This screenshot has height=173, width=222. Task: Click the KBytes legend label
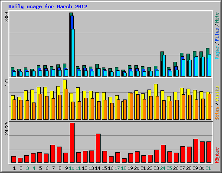217,155
